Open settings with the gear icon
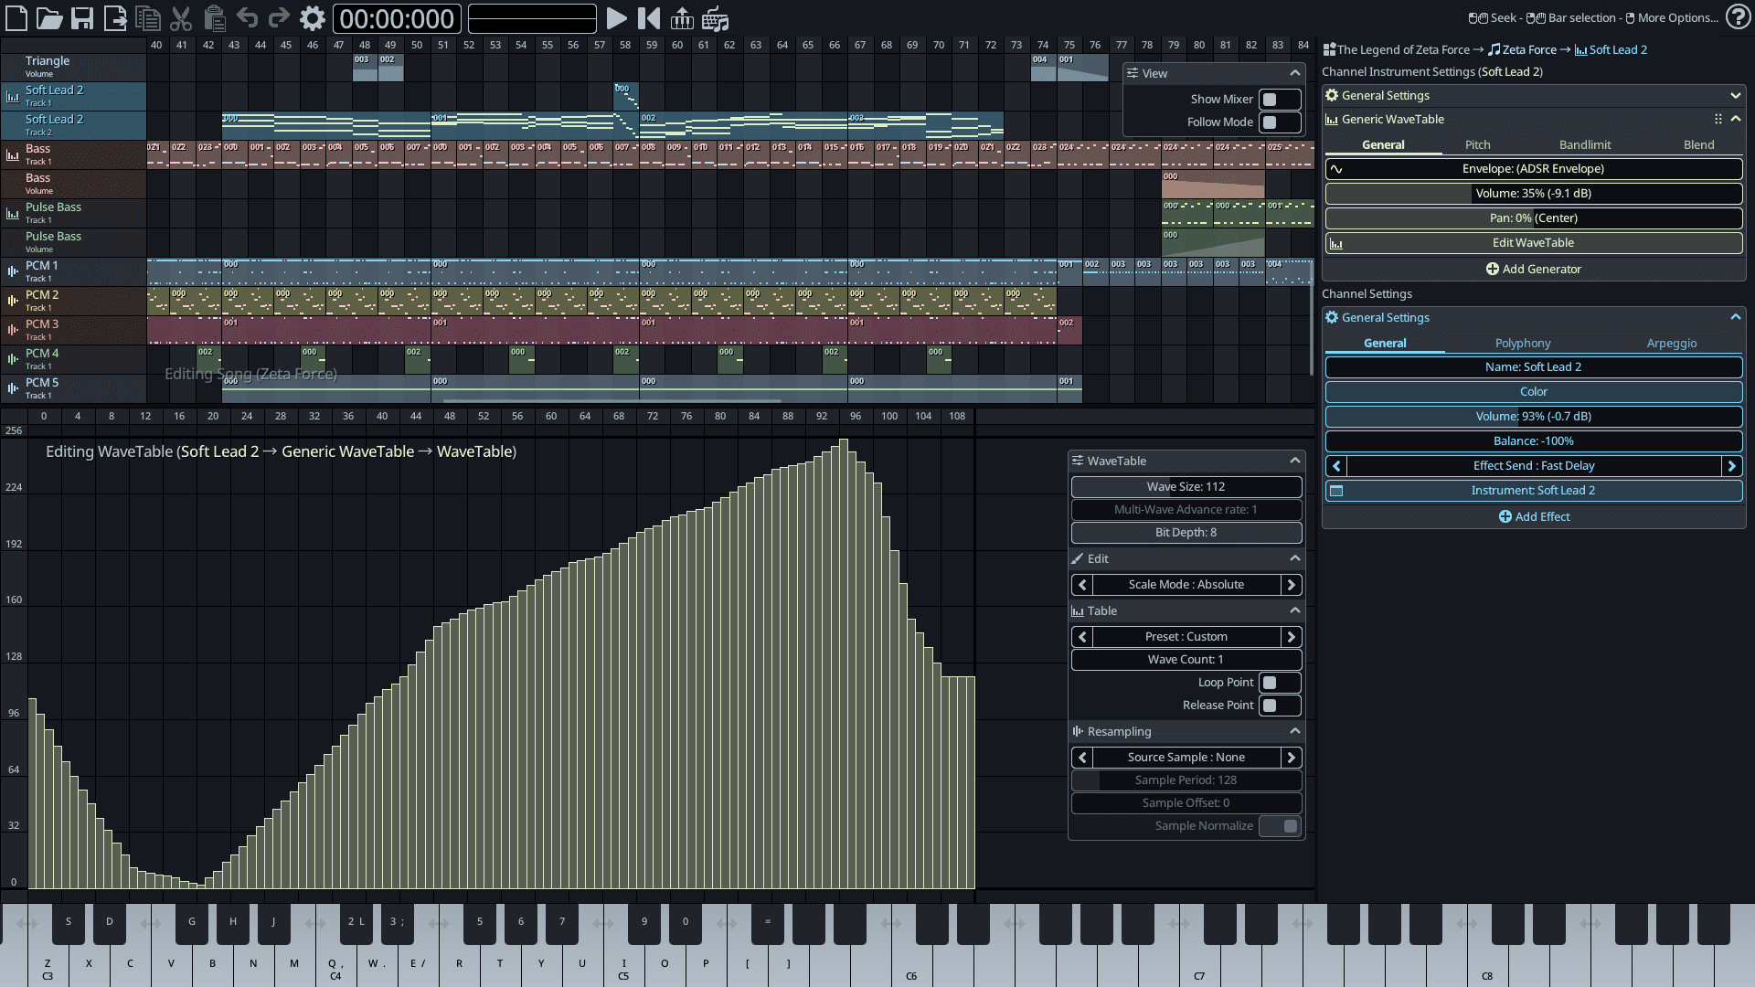 point(312,18)
